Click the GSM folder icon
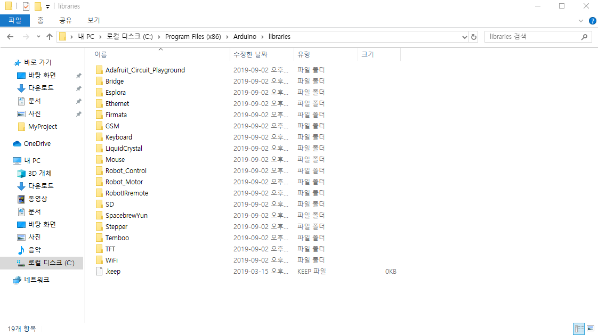Viewport: 598px width, 335px height. pyautogui.click(x=99, y=126)
